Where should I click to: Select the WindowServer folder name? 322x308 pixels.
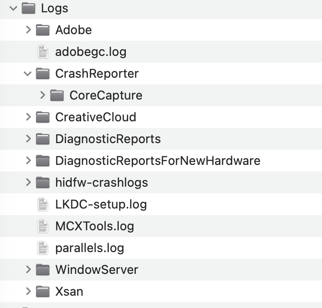96,270
